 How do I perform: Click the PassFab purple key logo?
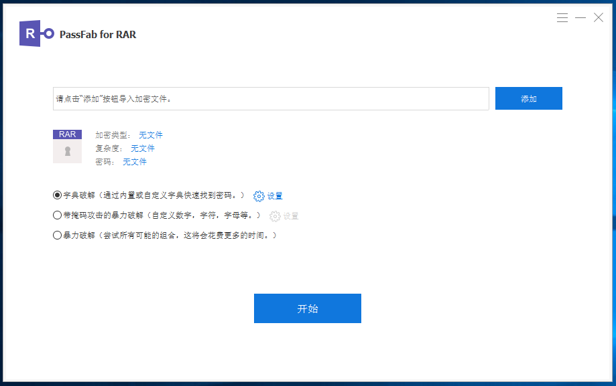pos(37,33)
